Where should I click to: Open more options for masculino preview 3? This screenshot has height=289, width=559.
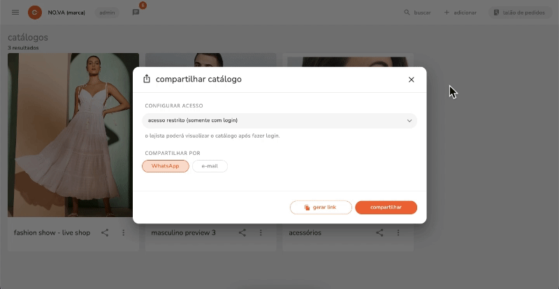point(261,232)
